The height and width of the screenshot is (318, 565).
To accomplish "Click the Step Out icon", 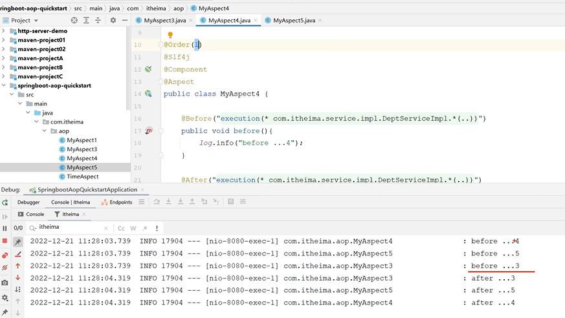I will click(x=192, y=202).
